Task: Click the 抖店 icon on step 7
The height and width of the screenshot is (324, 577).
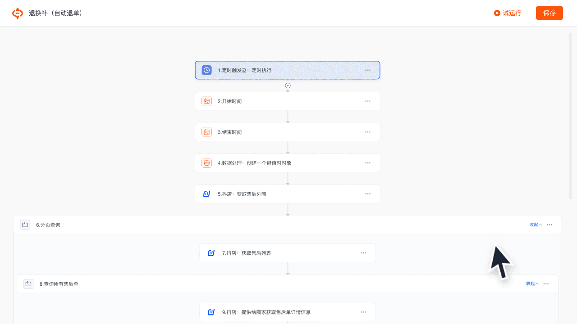Action: (x=211, y=253)
